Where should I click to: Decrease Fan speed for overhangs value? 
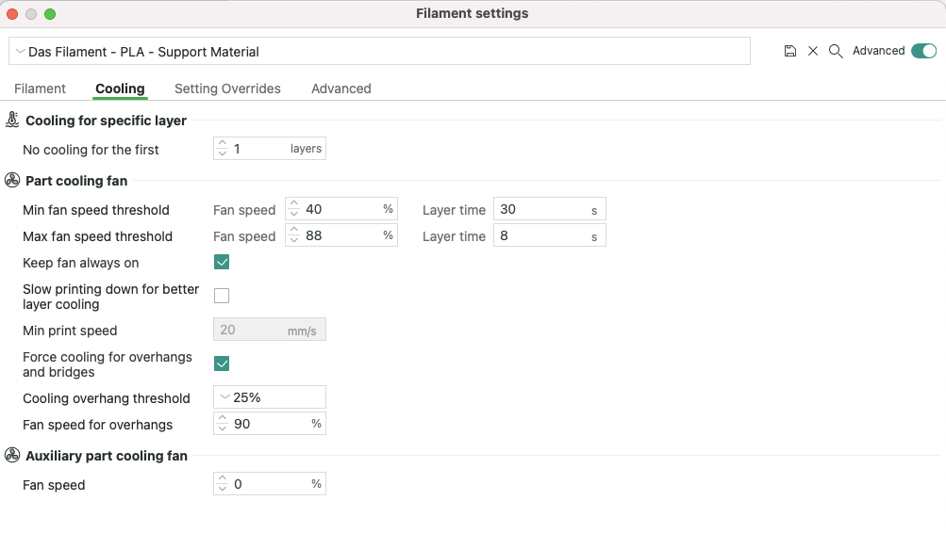point(223,428)
